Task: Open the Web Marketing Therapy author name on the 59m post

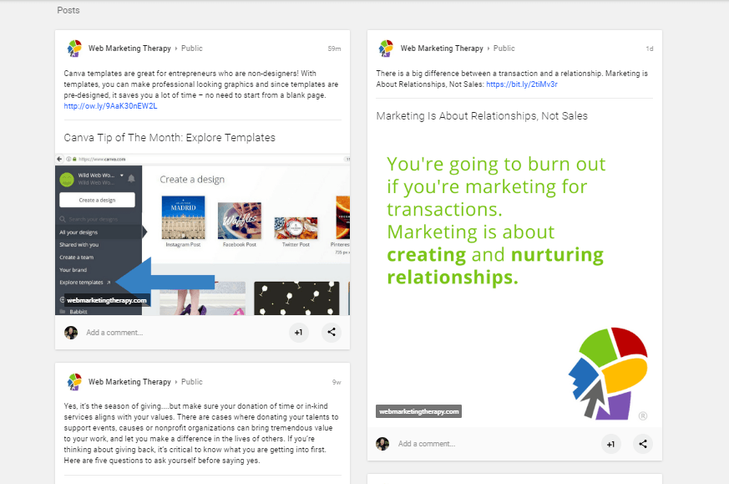Action: coord(129,48)
